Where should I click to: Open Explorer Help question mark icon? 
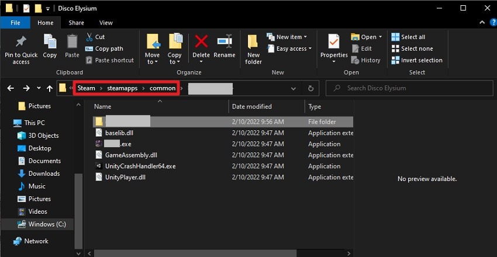[493, 22]
